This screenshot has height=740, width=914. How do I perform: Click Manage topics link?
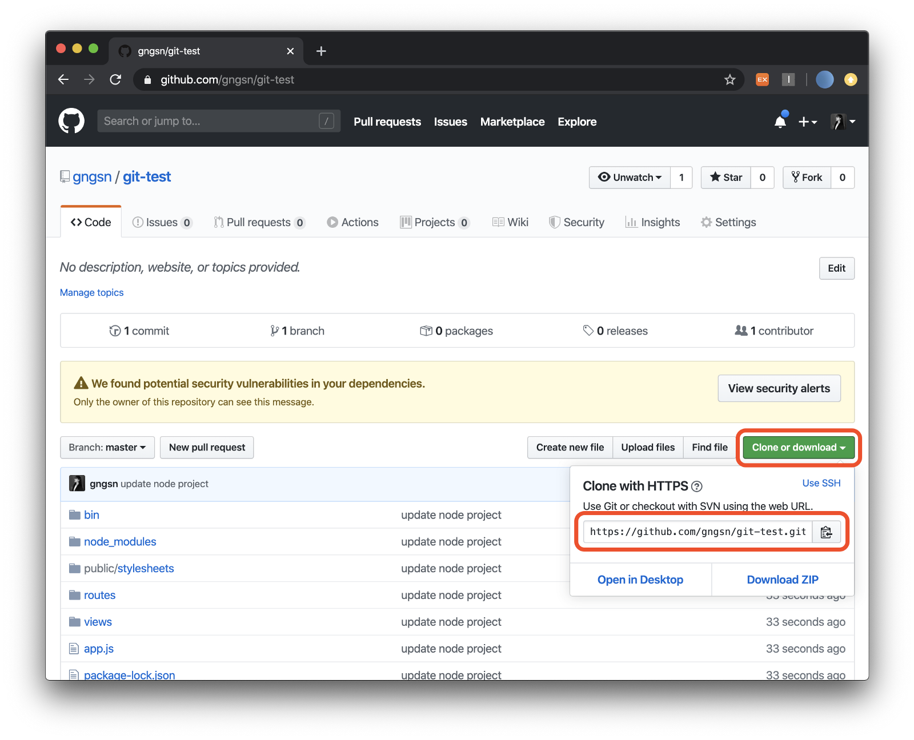(91, 292)
